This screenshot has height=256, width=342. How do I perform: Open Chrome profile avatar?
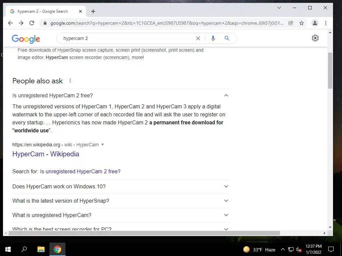tap(315, 23)
